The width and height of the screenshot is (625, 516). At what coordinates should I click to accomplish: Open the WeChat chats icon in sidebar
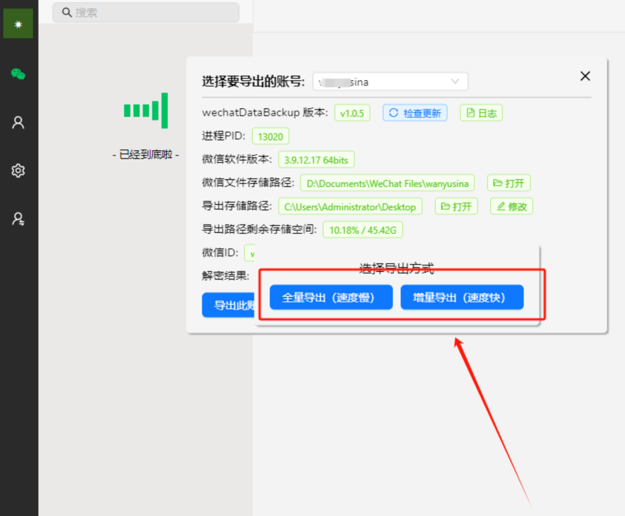point(18,74)
